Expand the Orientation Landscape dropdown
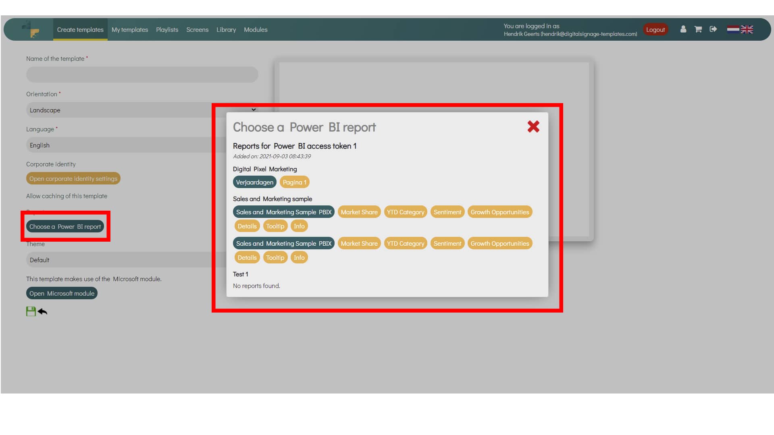The width and height of the screenshot is (774, 435). click(142, 110)
